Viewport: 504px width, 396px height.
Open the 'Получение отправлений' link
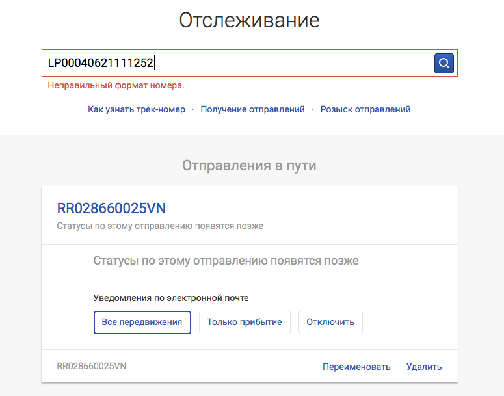pos(252,109)
